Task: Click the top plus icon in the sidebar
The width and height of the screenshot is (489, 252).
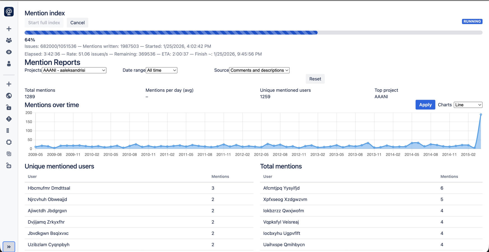Action: point(9,29)
